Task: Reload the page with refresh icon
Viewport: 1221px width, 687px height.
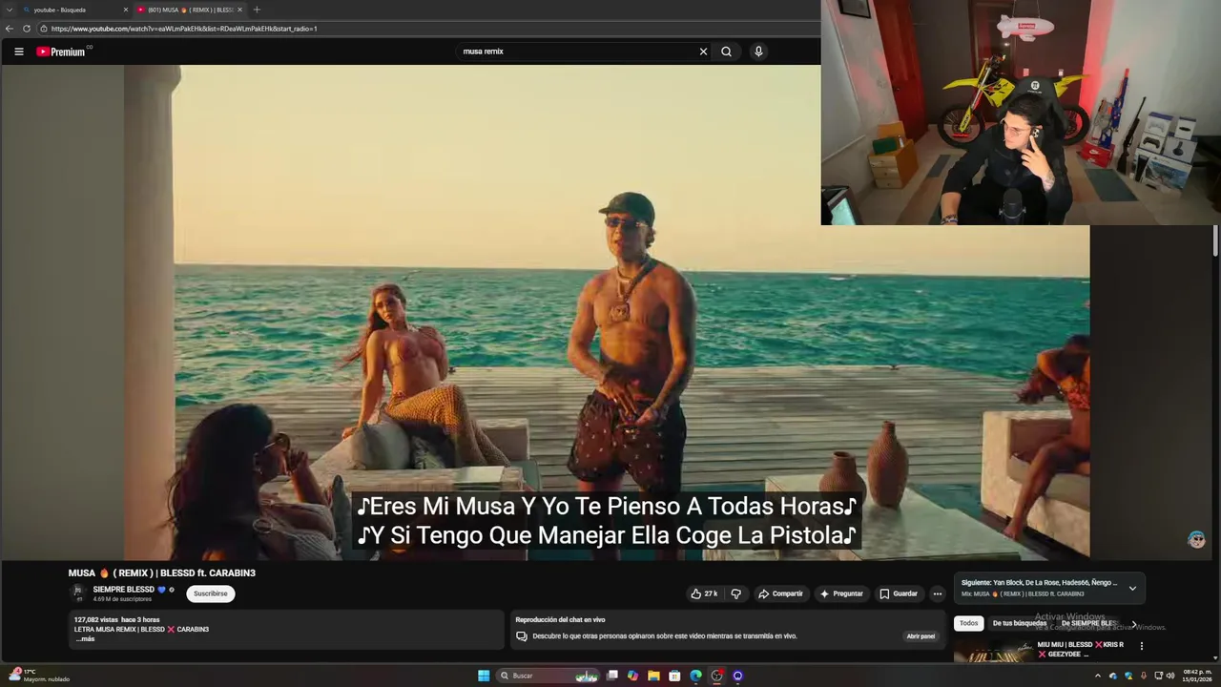Action: point(27,29)
